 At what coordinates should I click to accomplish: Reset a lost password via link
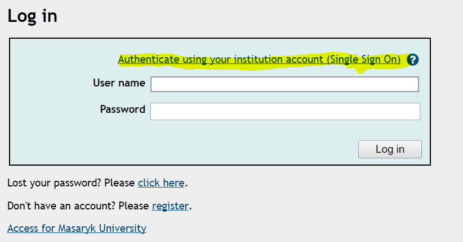[161, 182]
